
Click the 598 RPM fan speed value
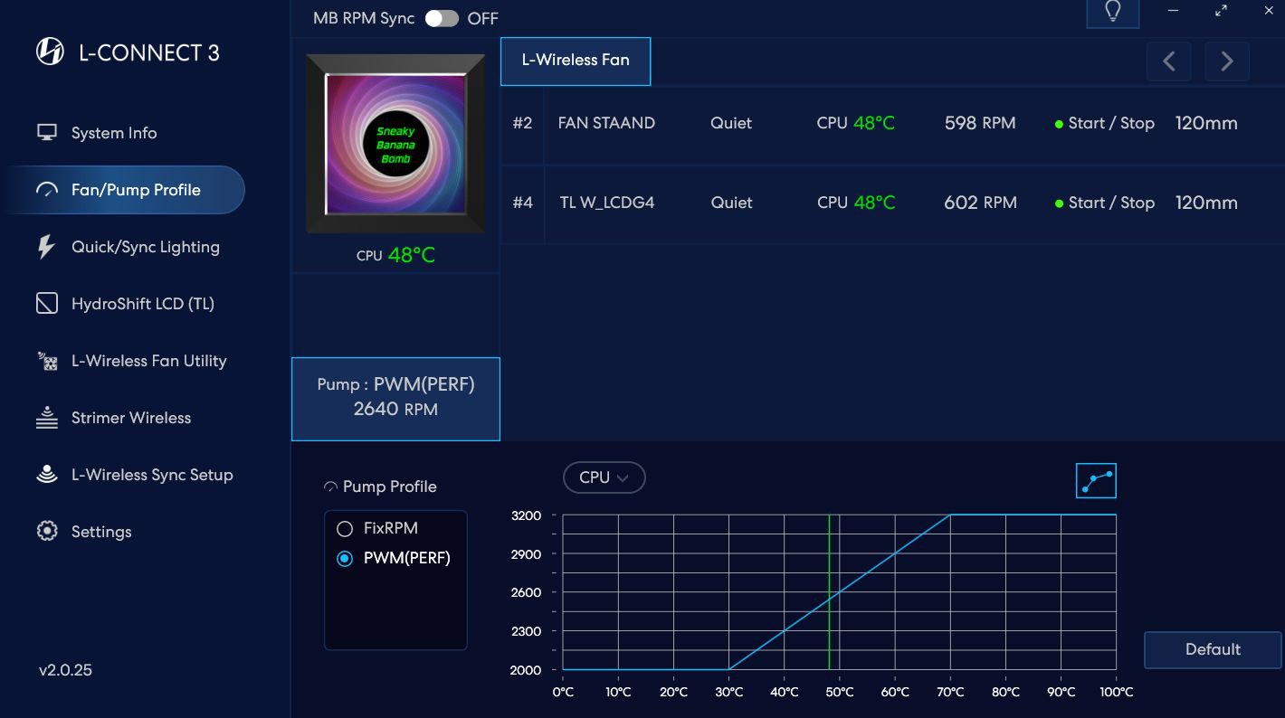tap(980, 124)
